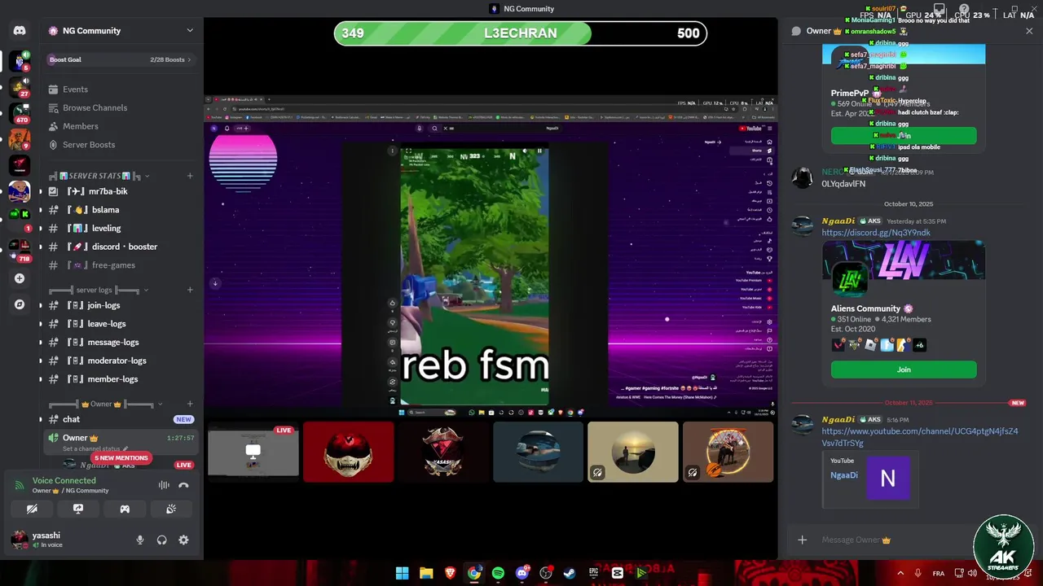Mute your microphone next to yasashi

click(x=139, y=540)
